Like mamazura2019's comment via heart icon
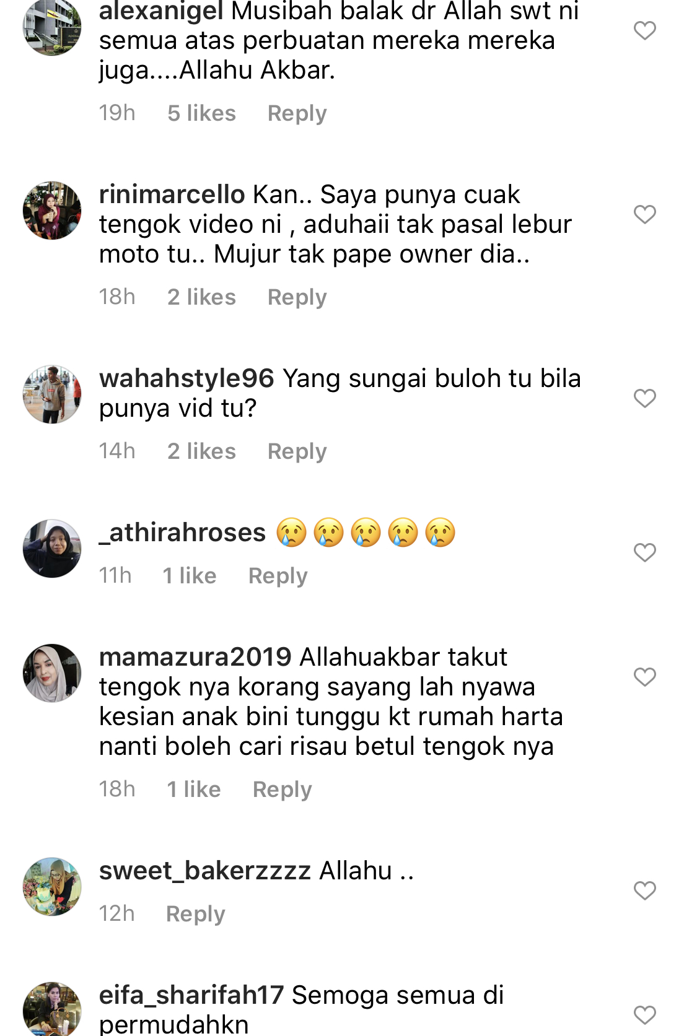 point(644,677)
